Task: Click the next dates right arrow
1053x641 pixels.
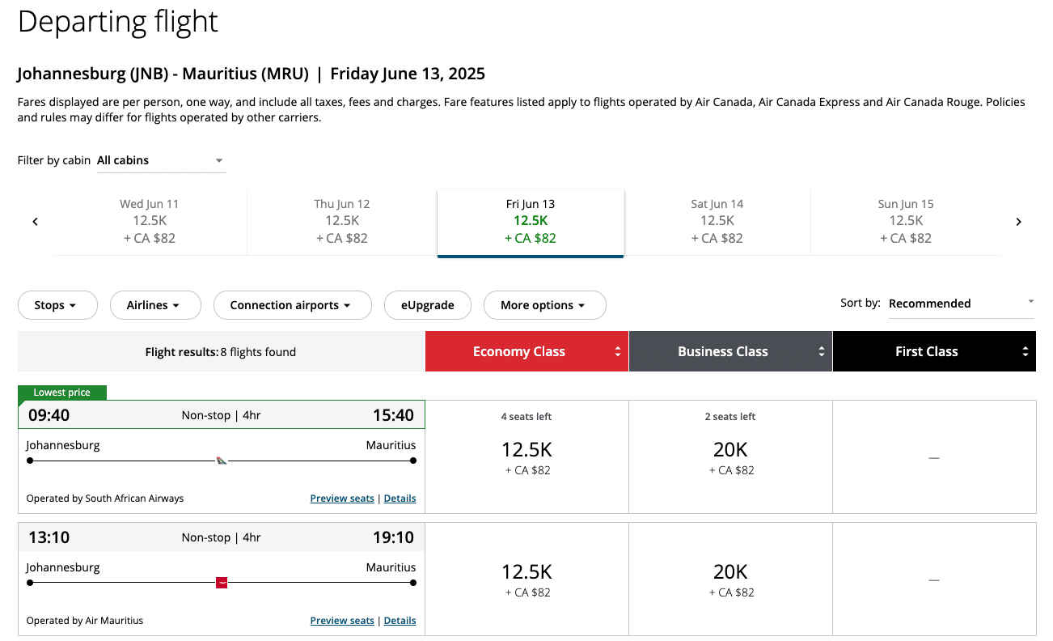Action: click(x=1018, y=222)
